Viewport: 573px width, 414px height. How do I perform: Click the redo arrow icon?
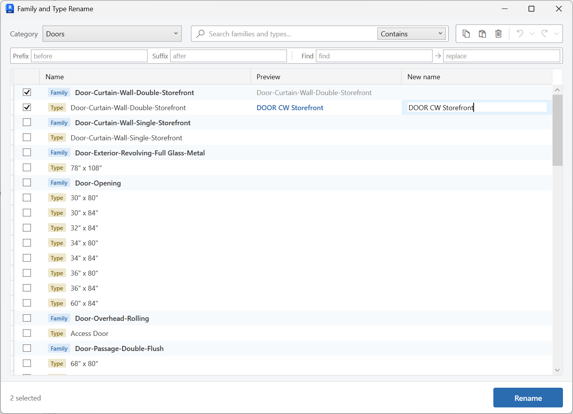tap(544, 34)
